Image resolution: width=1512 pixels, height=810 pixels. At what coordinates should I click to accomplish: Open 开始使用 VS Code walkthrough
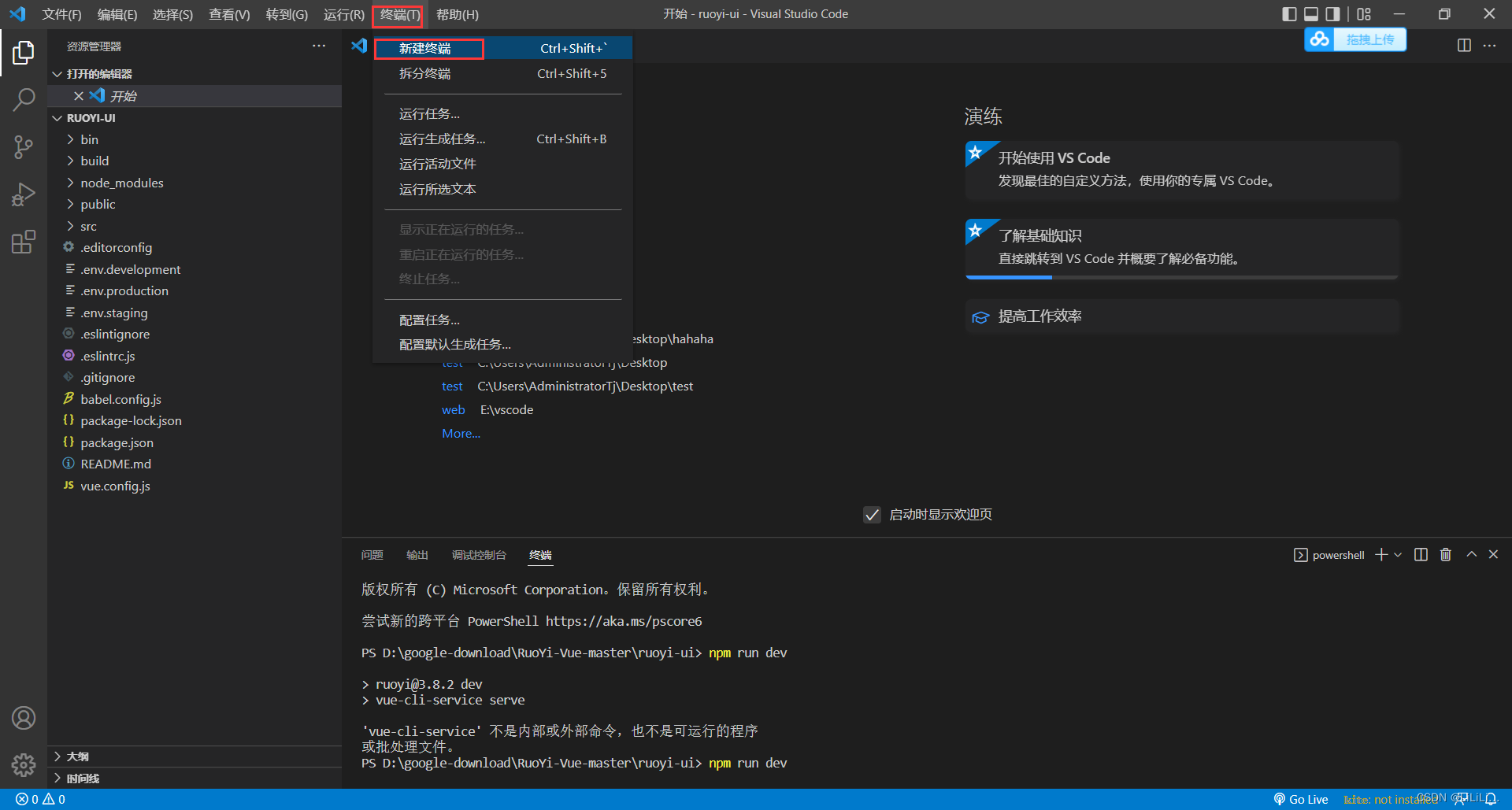(x=1182, y=170)
